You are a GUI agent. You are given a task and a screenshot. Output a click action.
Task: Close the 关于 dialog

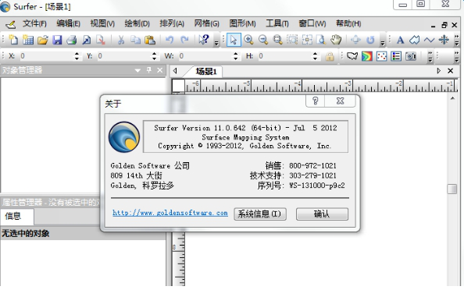pos(341,101)
